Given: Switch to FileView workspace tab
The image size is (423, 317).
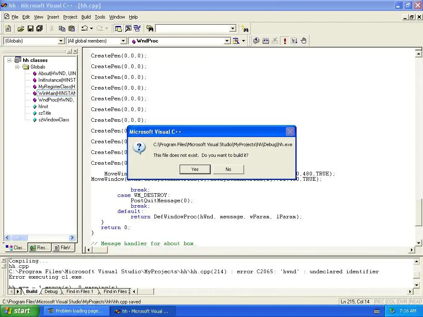Looking at the screenshot, I should [x=64, y=248].
